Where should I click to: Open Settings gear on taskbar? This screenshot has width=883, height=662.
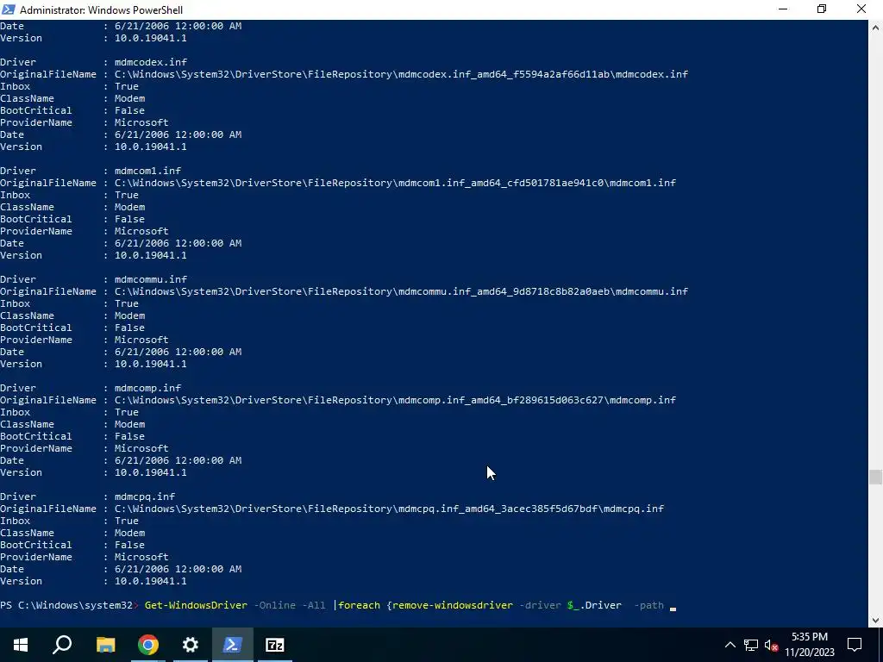pos(191,645)
